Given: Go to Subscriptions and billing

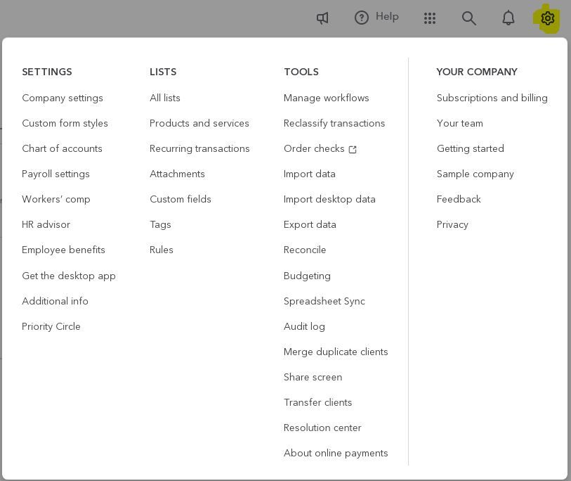Looking at the screenshot, I should point(492,98).
